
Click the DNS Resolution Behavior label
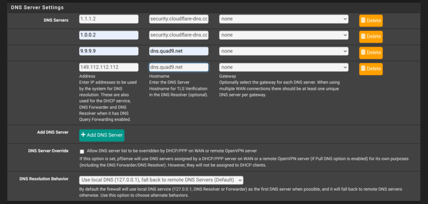click(44, 179)
